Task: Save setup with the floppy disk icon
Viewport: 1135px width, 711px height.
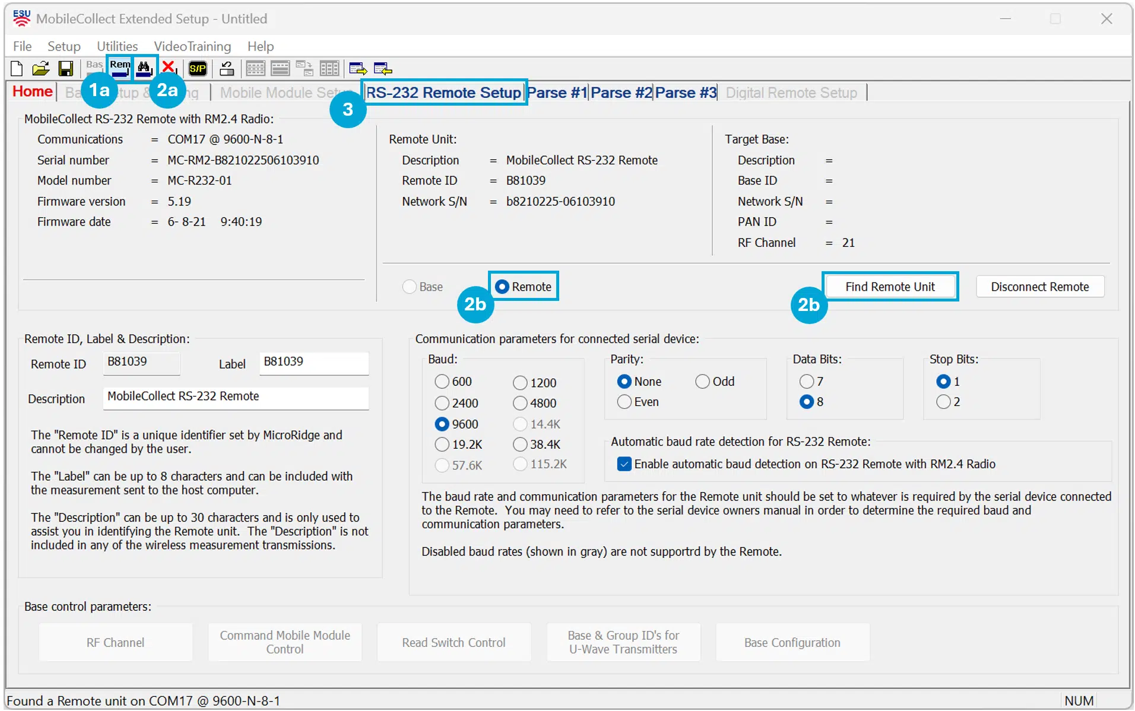Action: [66, 69]
